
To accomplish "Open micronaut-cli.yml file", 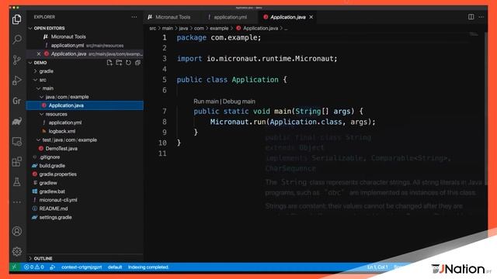I will 58,200.
